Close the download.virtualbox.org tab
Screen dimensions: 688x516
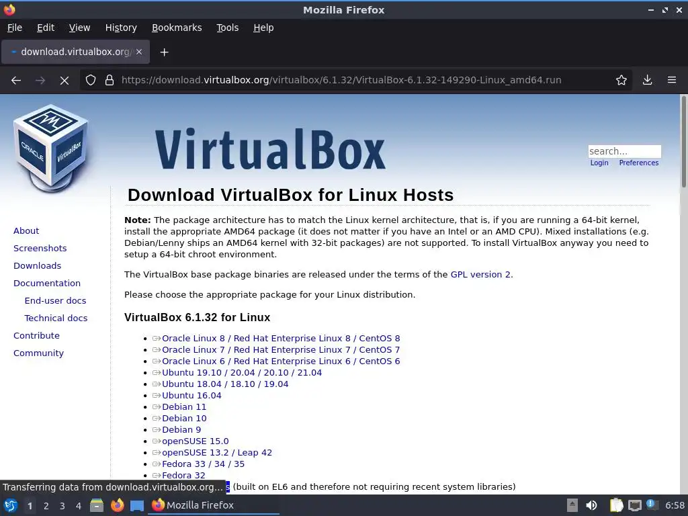139,52
